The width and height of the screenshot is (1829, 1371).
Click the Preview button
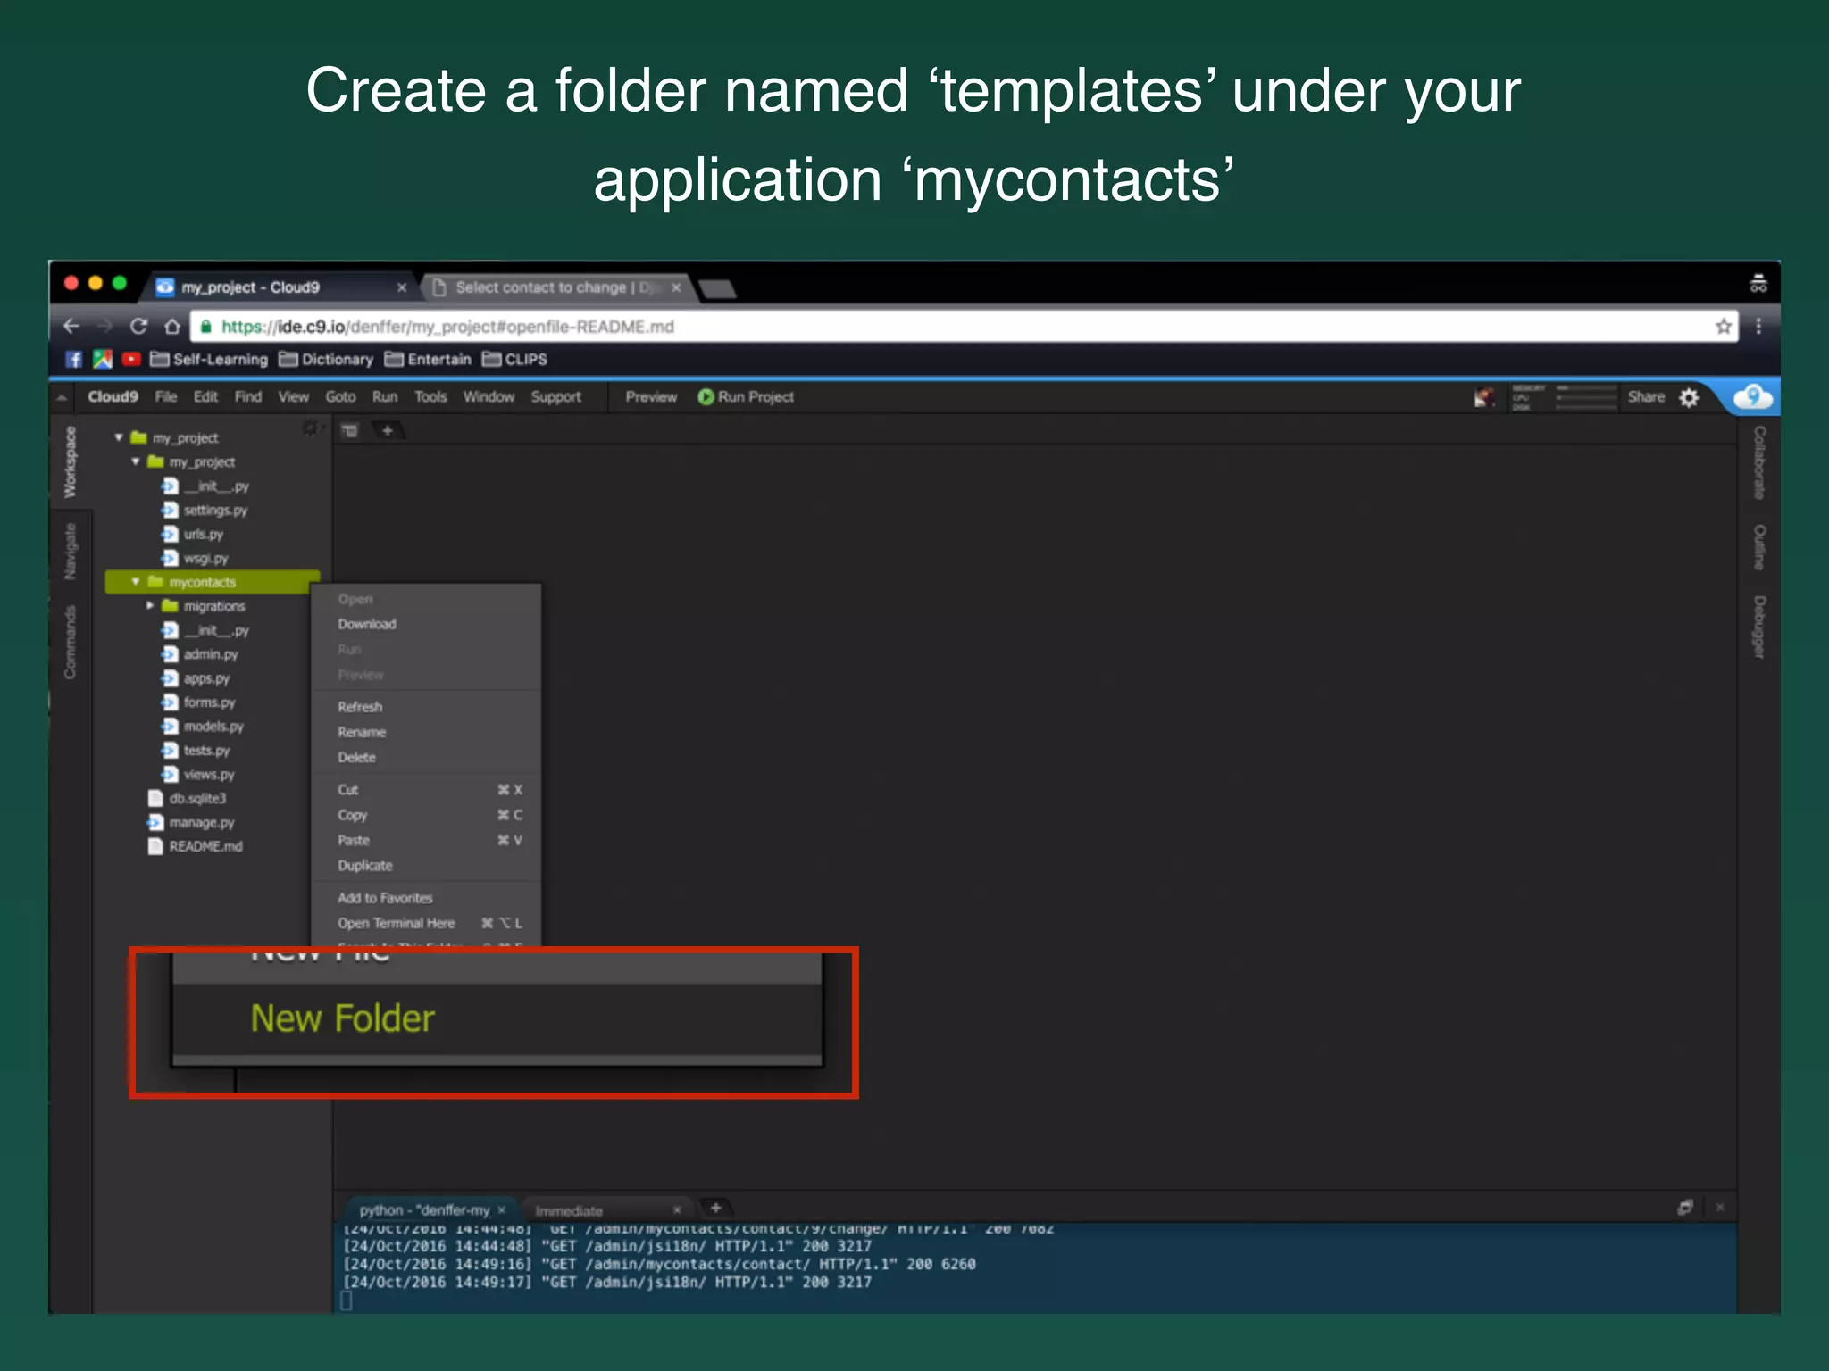(x=650, y=397)
